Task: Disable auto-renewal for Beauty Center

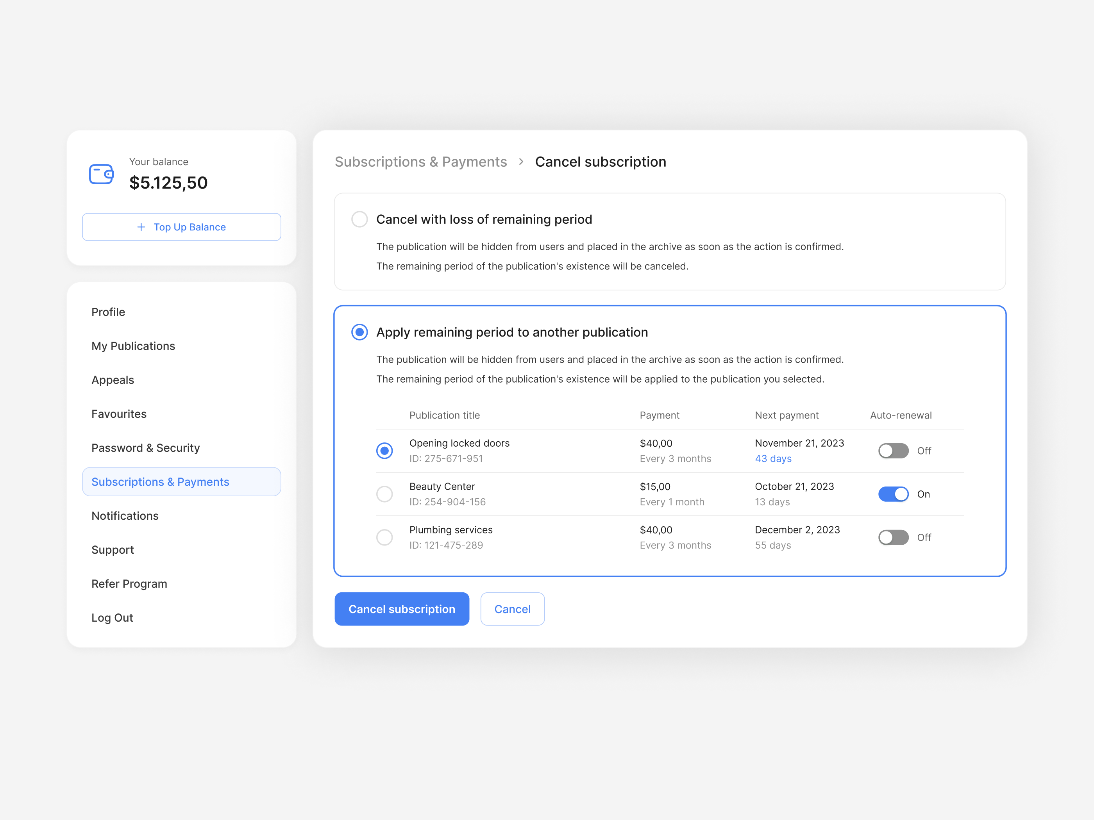Action: [893, 494]
